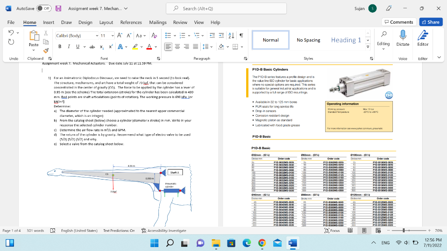Open the Editor pane
Screen dimensions: 447x251
pos(423,38)
